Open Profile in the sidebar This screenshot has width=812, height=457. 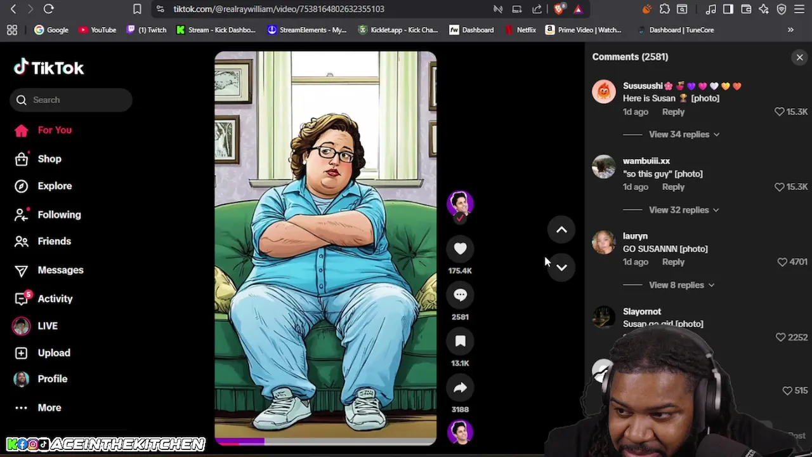click(52, 379)
